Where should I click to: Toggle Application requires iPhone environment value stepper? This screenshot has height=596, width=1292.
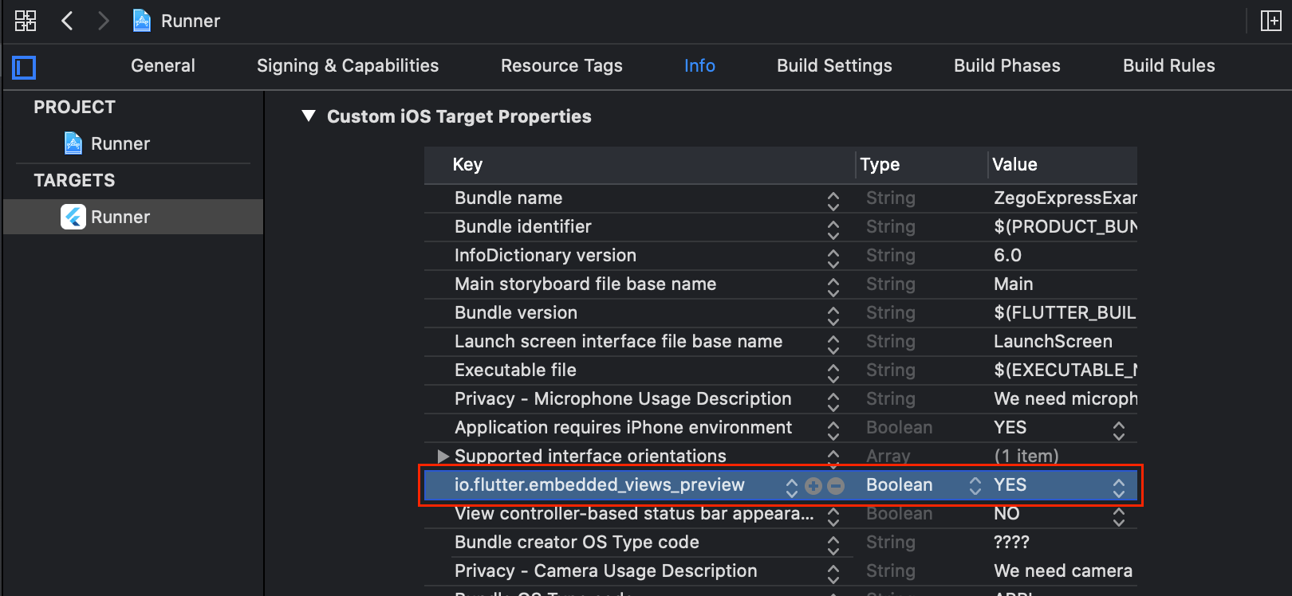pyautogui.click(x=1118, y=430)
